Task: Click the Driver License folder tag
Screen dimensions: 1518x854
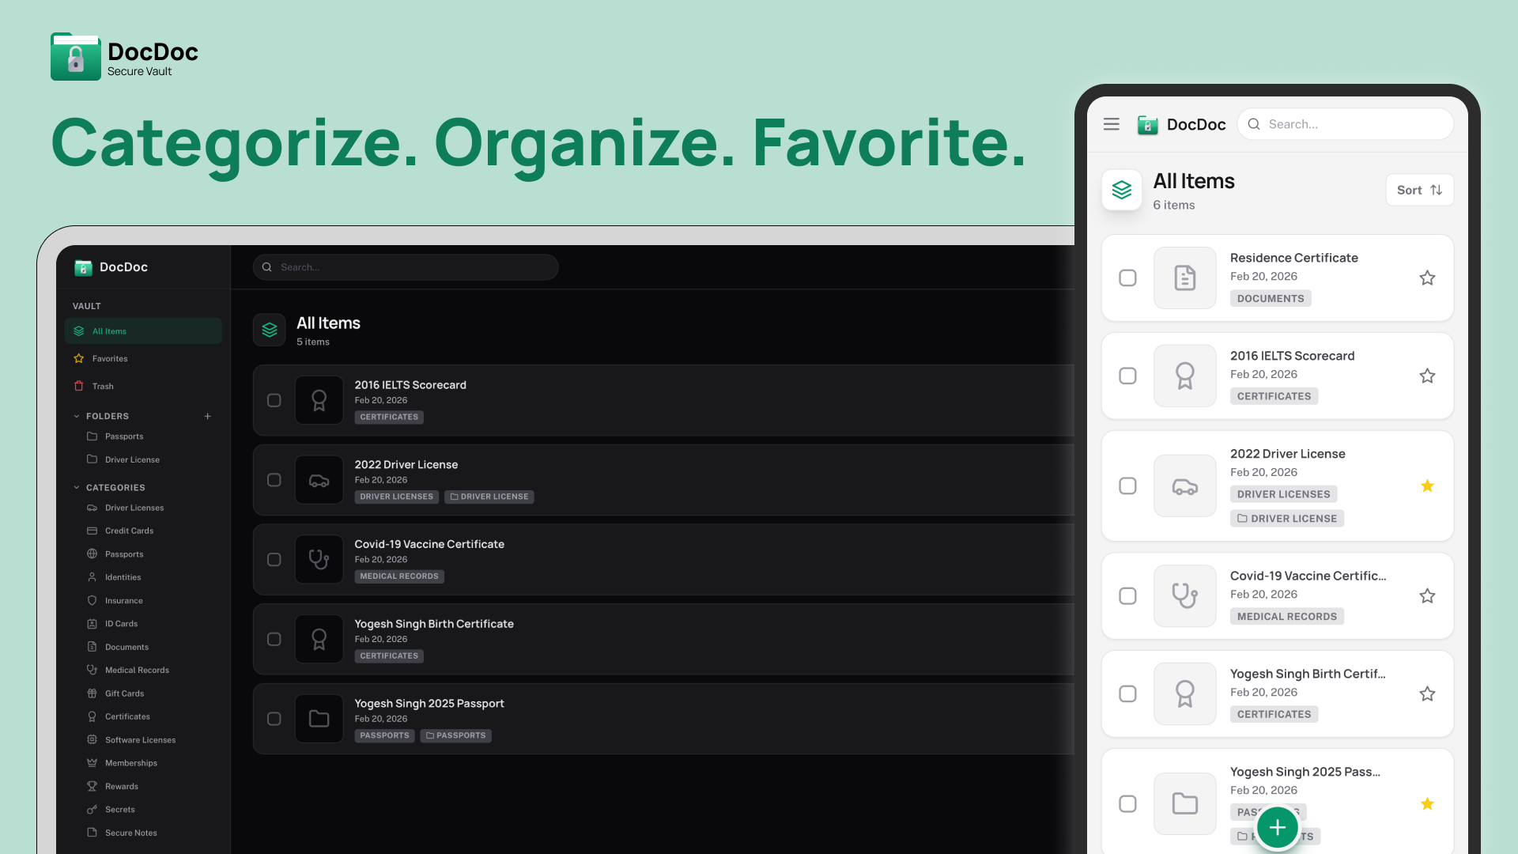Action: (489, 497)
